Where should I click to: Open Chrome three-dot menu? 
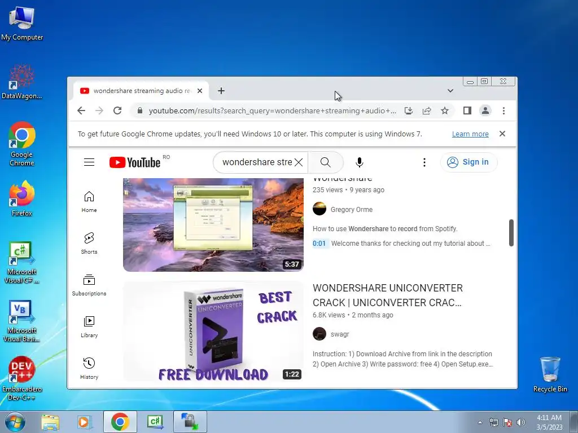503,111
